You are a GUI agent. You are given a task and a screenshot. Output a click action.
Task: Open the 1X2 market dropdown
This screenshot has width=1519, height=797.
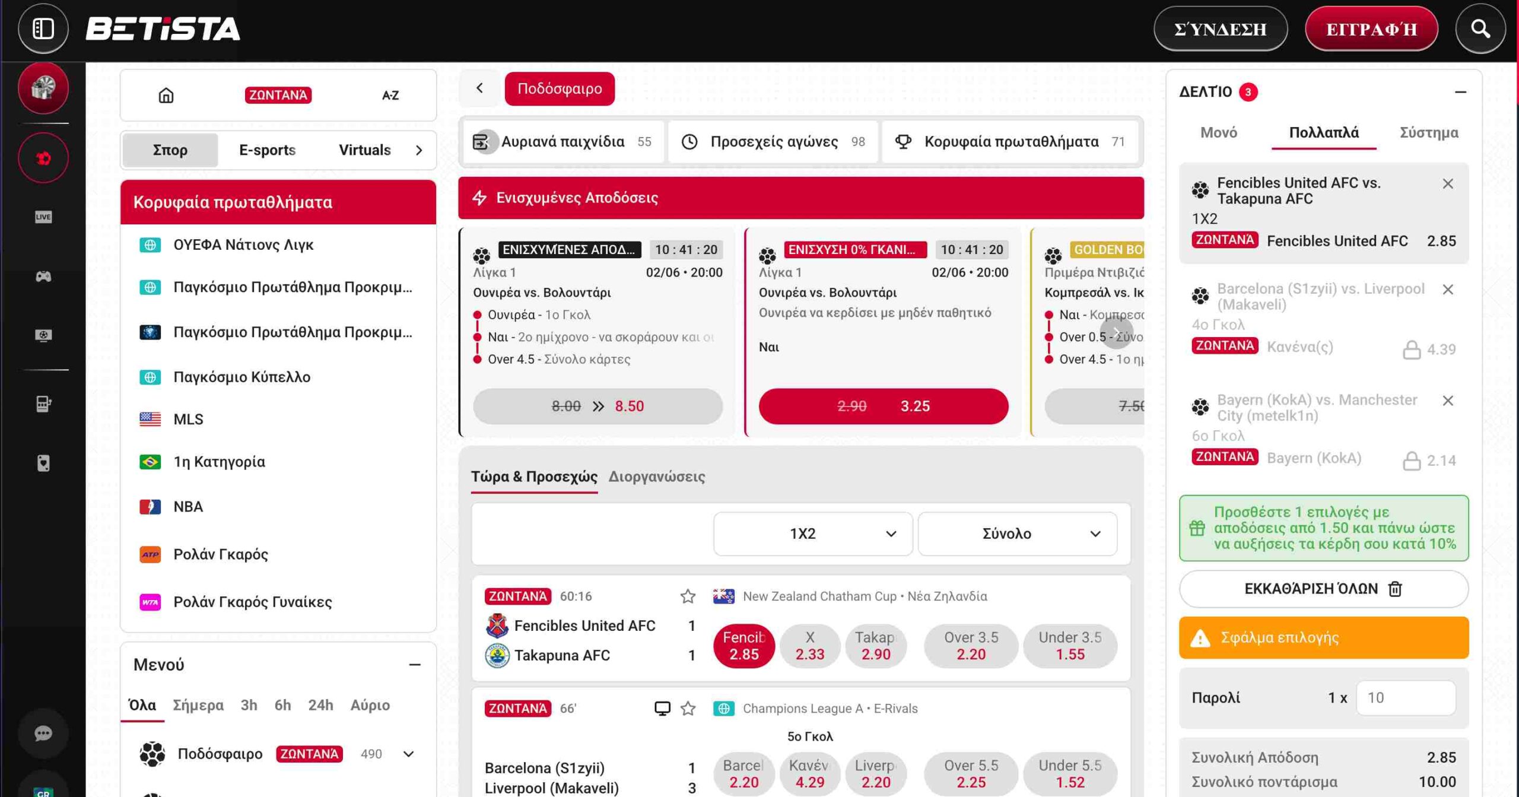813,534
